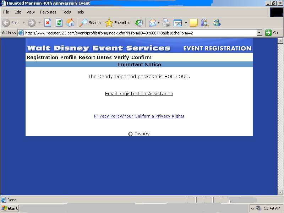The height and width of the screenshot is (213, 284).
Task: Click the Windows Start button
Action: click(10, 208)
